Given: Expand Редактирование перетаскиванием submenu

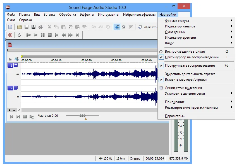Looking at the screenshot, I should pos(196,107).
